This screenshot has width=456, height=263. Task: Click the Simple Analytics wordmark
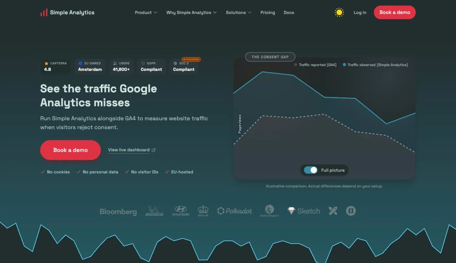pyautogui.click(x=72, y=13)
